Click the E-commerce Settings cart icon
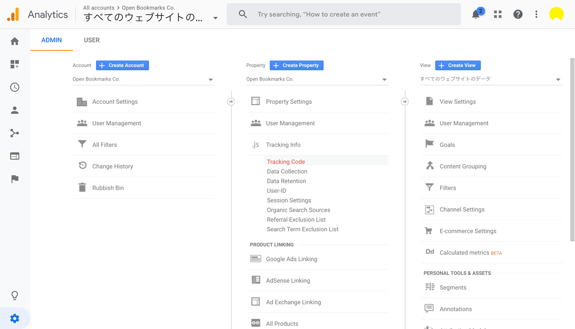Image resolution: width=575 pixels, height=329 pixels. pos(429,231)
